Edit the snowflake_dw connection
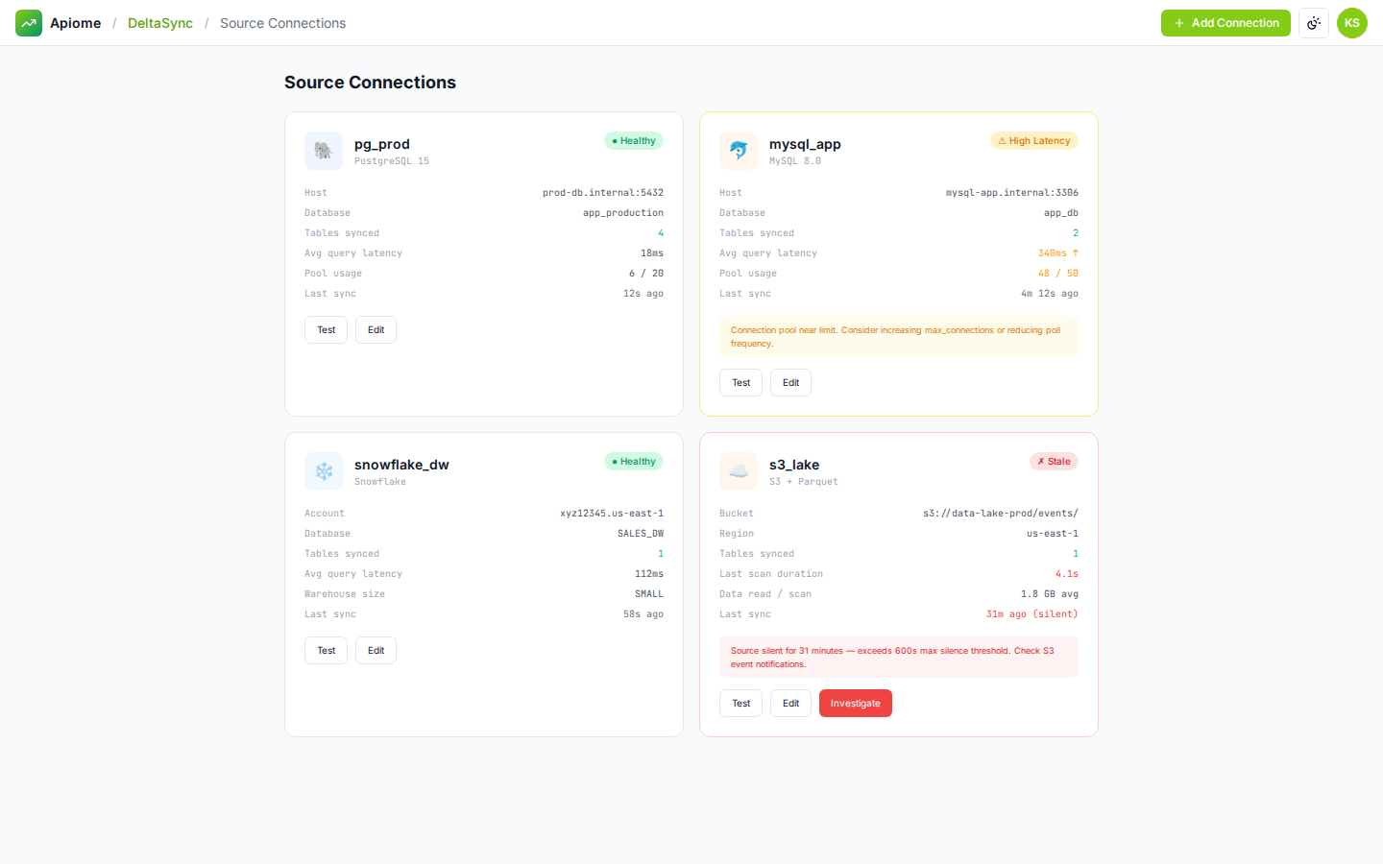1383x864 pixels. coord(376,651)
